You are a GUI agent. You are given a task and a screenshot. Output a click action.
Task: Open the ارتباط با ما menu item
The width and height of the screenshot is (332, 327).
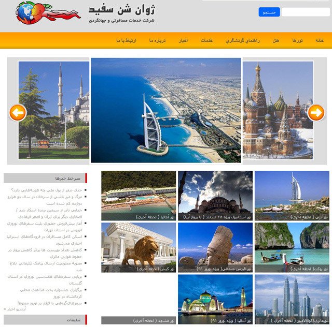click(x=126, y=40)
